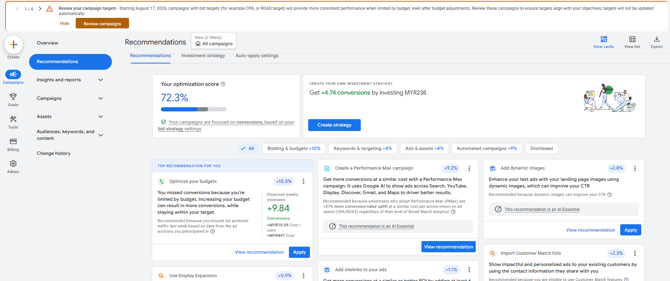
Task: Click the Create strategy button
Action: point(334,125)
